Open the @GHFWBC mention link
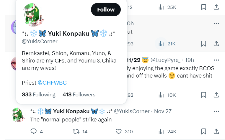The image size is (225, 140). pyautogui.click(x=52, y=83)
